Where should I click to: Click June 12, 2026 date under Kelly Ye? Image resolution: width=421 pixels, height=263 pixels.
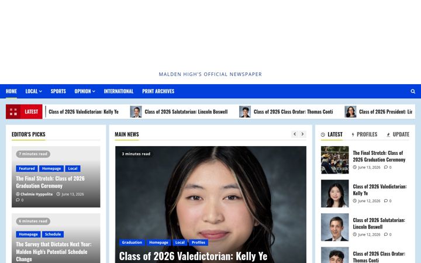click(x=369, y=200)
